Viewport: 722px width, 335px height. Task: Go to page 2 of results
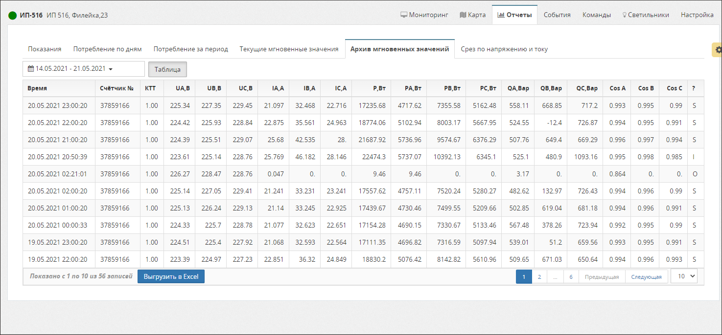(539, 277)
